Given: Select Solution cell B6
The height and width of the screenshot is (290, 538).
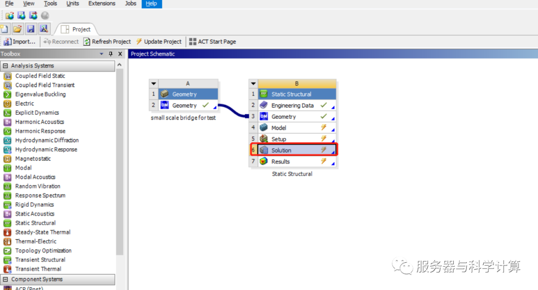Looking at the screenshot, I should click(x=297, y=150).
